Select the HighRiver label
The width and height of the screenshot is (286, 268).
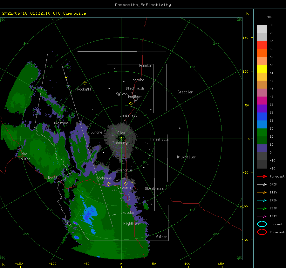coord(132,224)
